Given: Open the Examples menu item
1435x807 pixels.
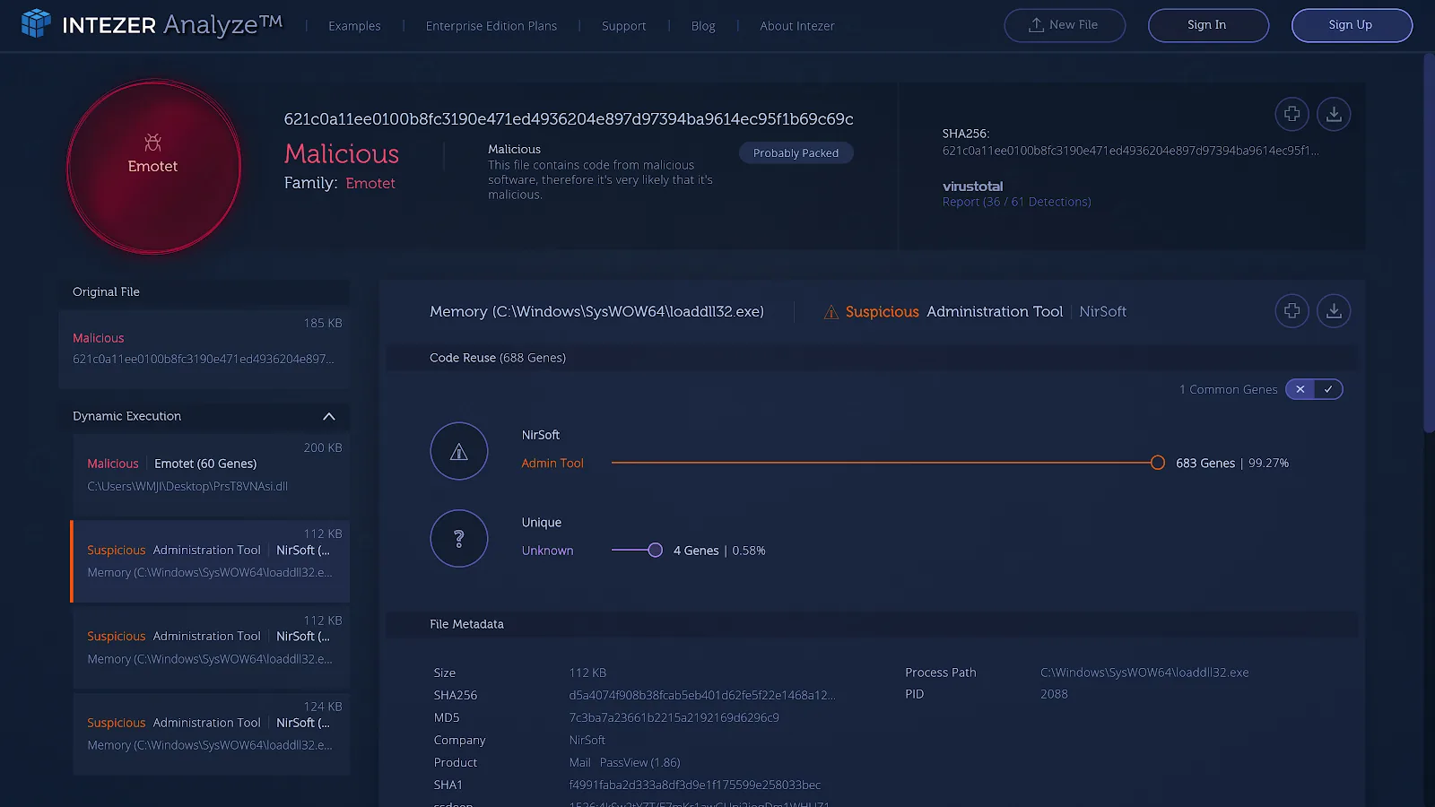Looking at the screenshot, I should click(x=354, y=26).
